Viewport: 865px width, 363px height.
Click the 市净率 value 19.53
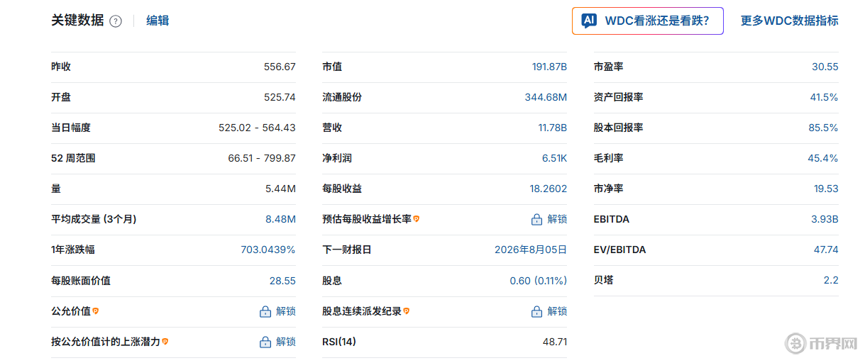tap(826, 189)
